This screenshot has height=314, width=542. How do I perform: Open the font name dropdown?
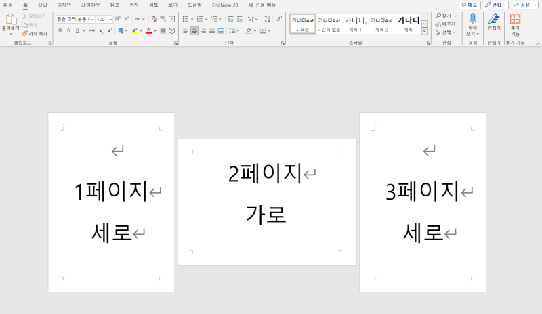(92, 20)
